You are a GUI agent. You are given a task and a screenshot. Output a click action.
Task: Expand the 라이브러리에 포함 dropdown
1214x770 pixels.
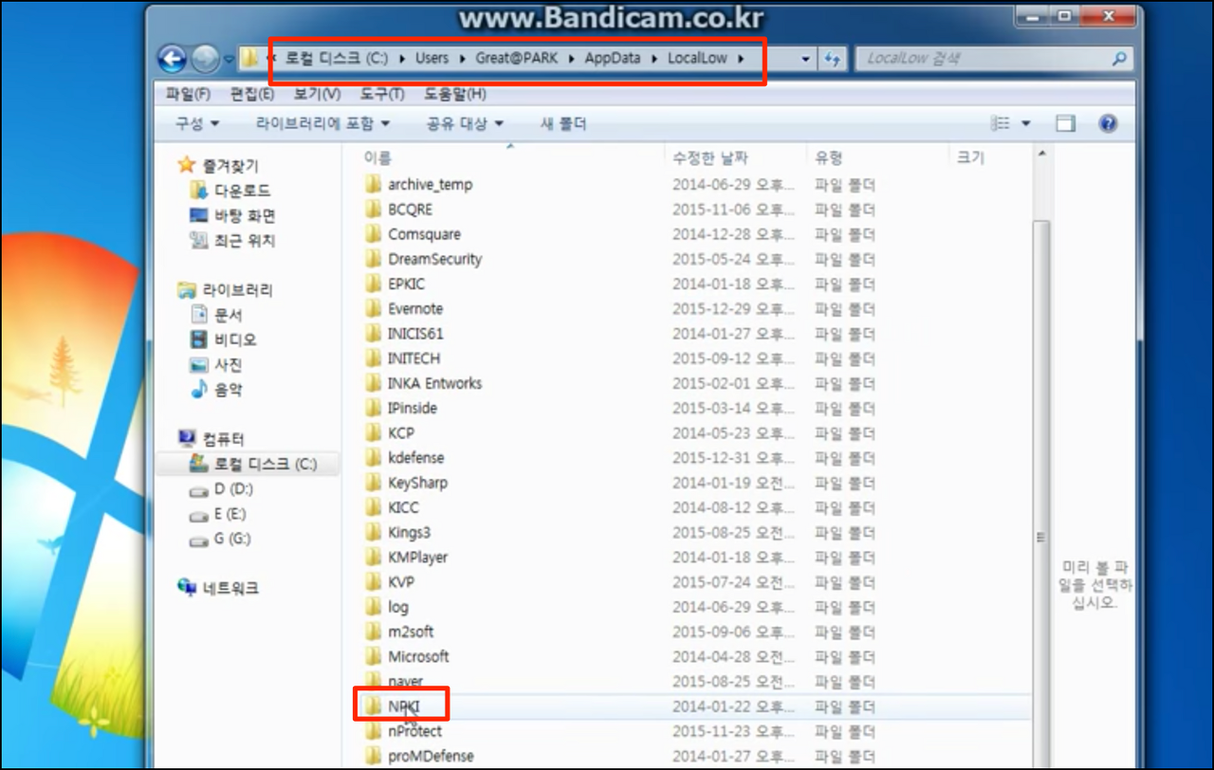pyautogui.click(x=323, y=123)
